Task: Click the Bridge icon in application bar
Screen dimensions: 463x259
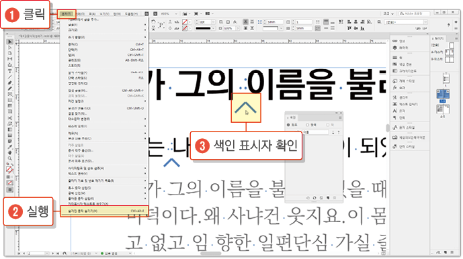Action: [x=146, y=13]
